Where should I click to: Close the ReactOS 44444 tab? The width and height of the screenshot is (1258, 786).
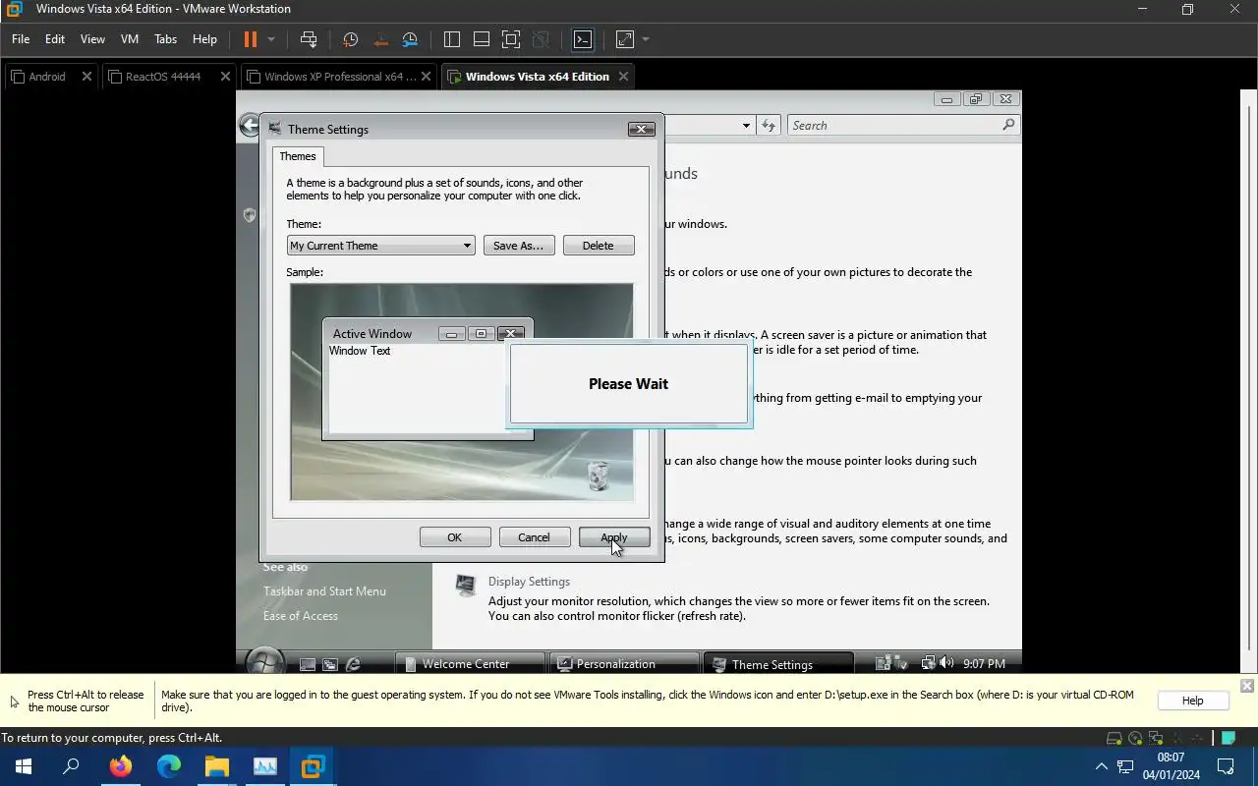click(225, 77)
